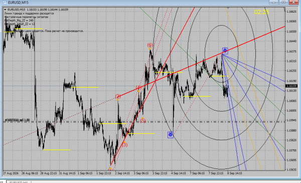Select the red wave label (5)

click(142, 121)
